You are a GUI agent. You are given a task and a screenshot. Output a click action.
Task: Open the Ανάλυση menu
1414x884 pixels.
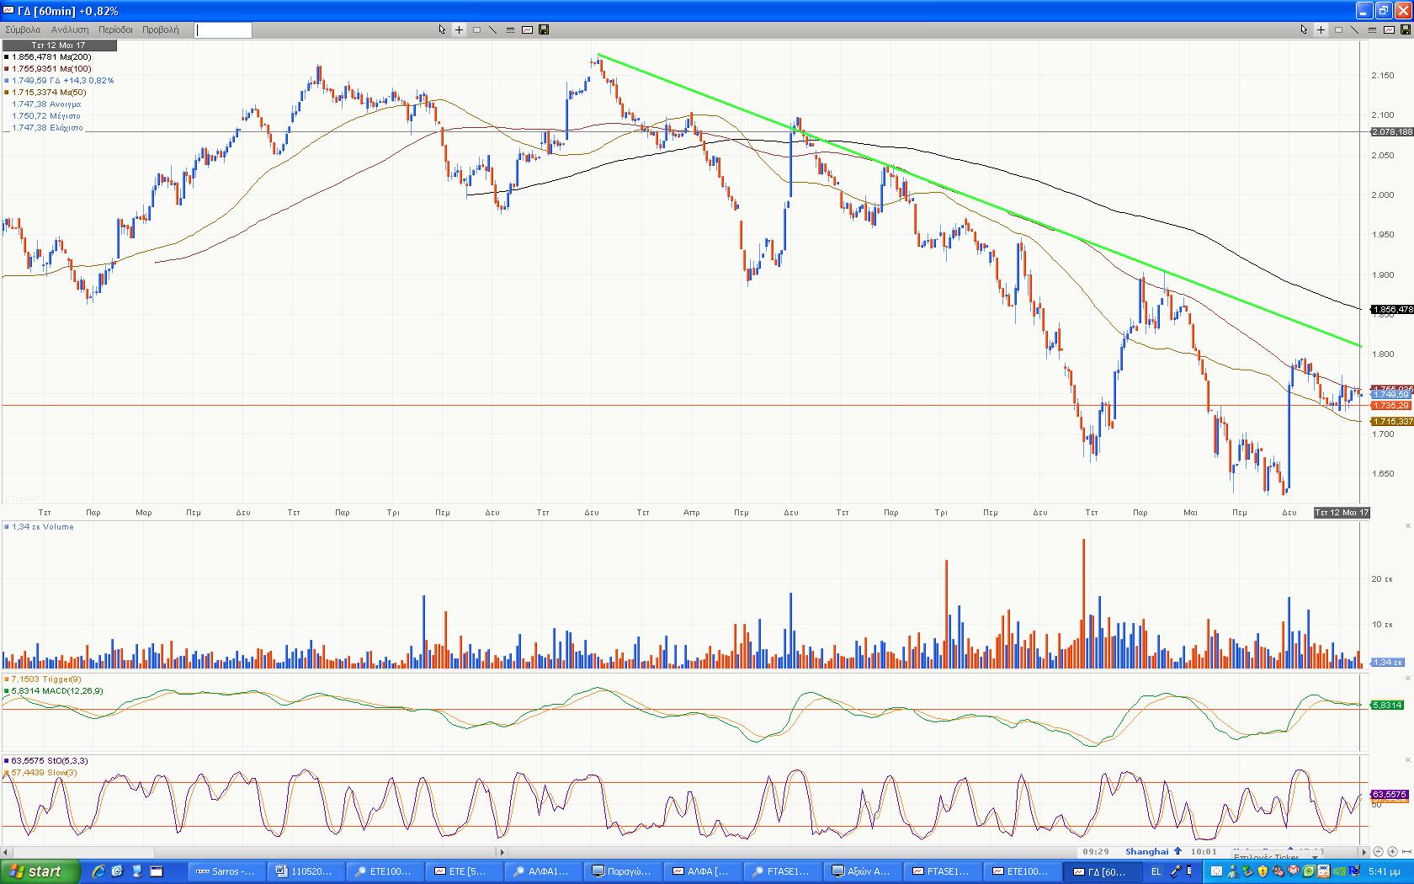pyautogui.click(x=70, y=29)
